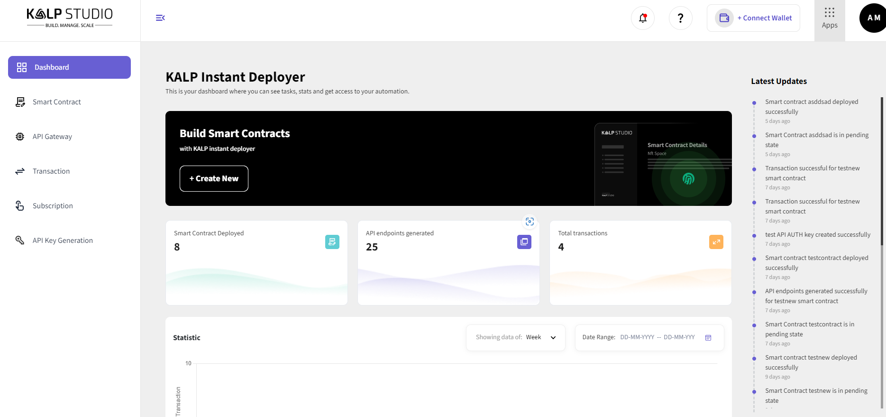Click the screenshot capture icon above cards
The image size is (886, 417).
[530, 222]
